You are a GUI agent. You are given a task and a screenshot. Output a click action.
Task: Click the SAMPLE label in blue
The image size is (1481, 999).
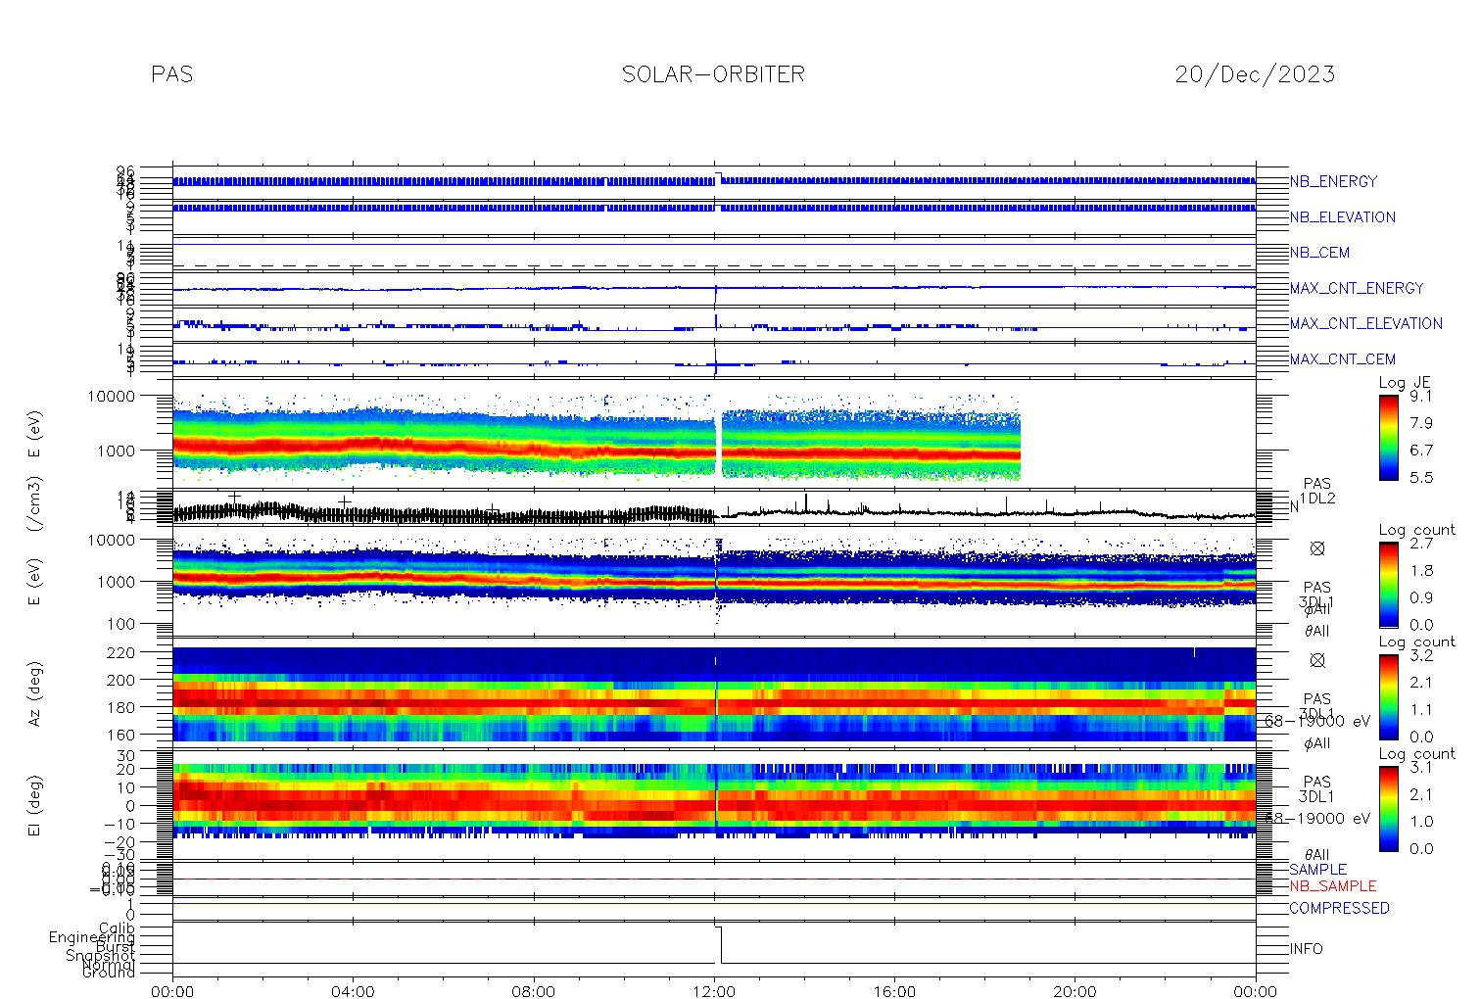1317,870
